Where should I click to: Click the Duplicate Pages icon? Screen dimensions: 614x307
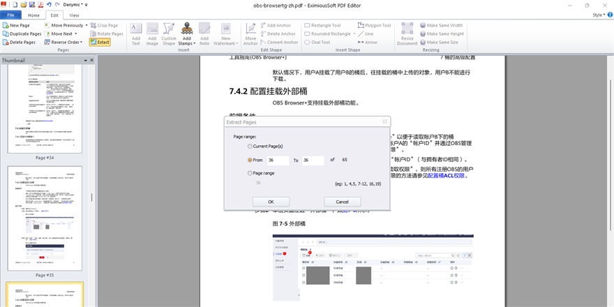6,33
